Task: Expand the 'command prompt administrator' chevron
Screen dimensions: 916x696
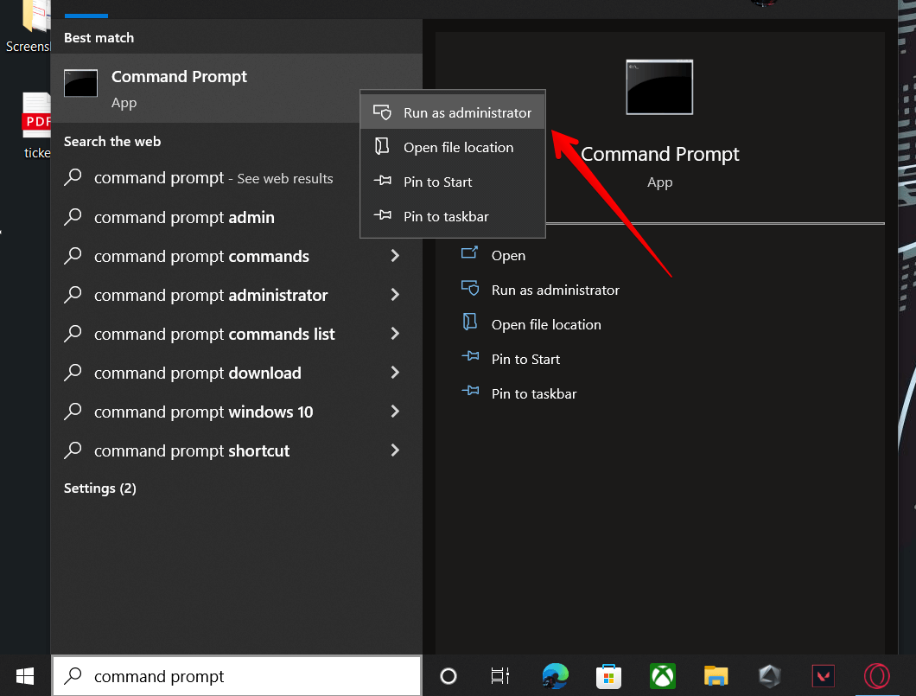Action: tap(395, 295)
